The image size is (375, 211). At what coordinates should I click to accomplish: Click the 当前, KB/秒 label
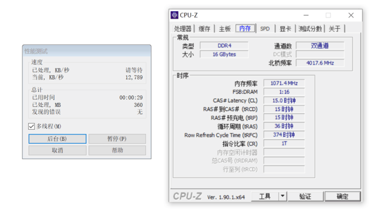47,77
